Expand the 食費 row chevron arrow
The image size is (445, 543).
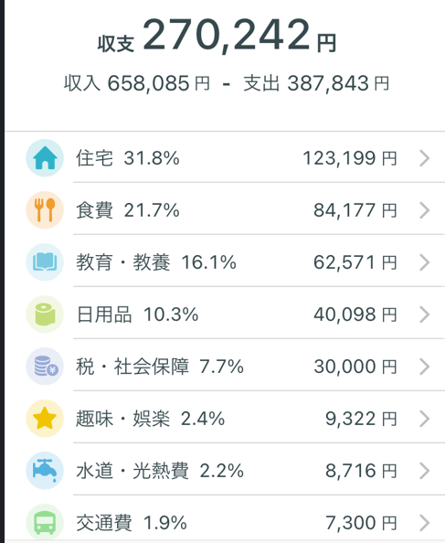pos(425,210)
